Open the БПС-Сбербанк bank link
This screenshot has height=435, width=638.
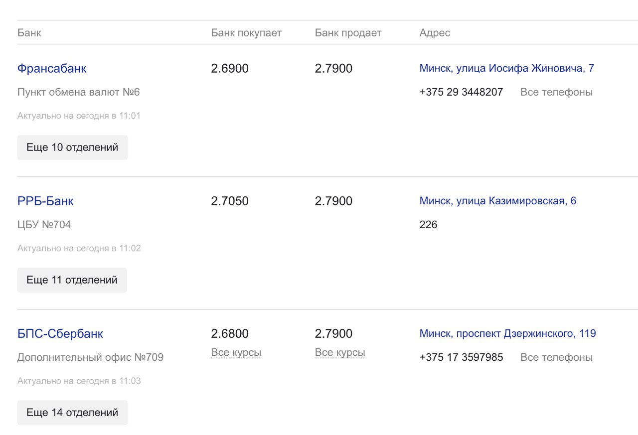point(60,333)
